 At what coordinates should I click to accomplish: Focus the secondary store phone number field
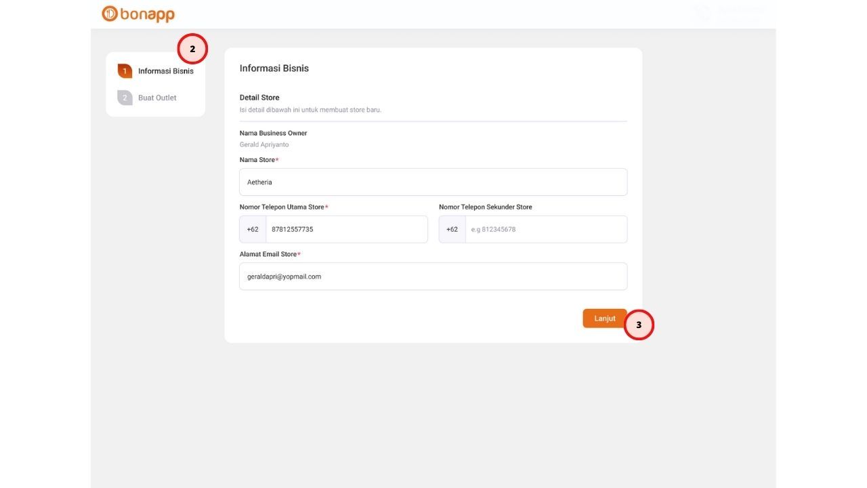pyautogui.click(x=545, y=229)
